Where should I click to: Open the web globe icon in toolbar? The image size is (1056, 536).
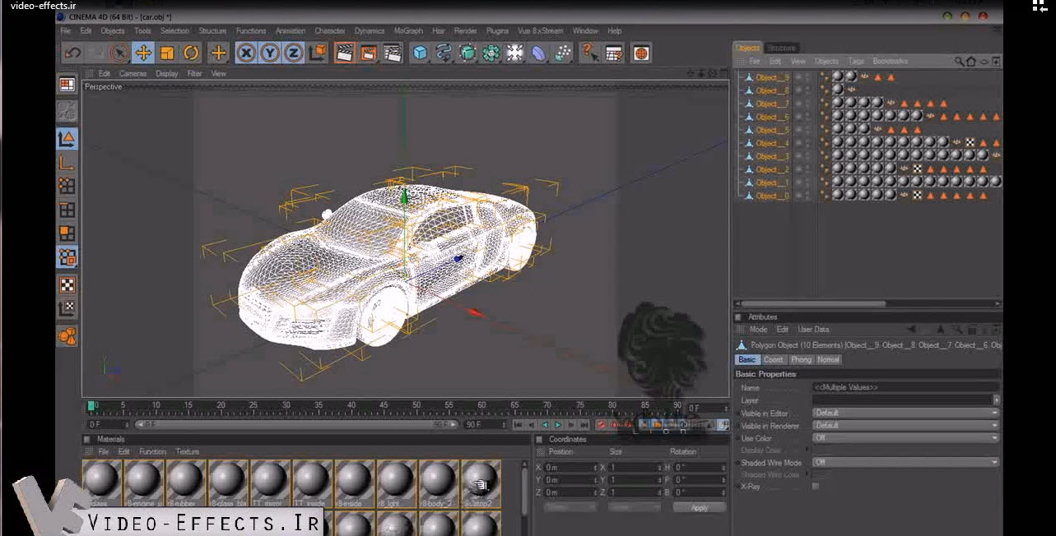641,53
